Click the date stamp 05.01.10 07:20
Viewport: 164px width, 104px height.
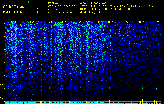[x=13, y=12]
